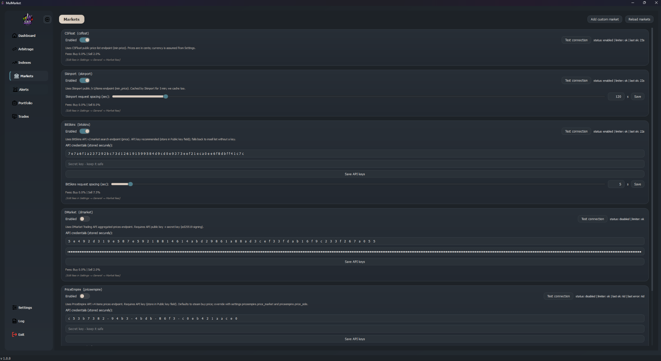Viewport: 661px width, 361px height.
Task: Go to the Arbitrage section
Action: (23, 49)
